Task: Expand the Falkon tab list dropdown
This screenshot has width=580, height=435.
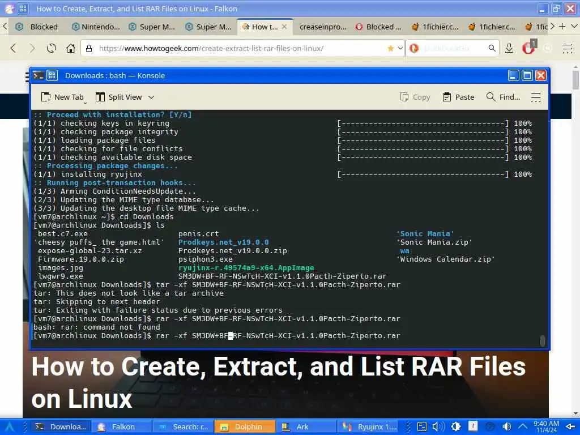Action: point(574,26)
